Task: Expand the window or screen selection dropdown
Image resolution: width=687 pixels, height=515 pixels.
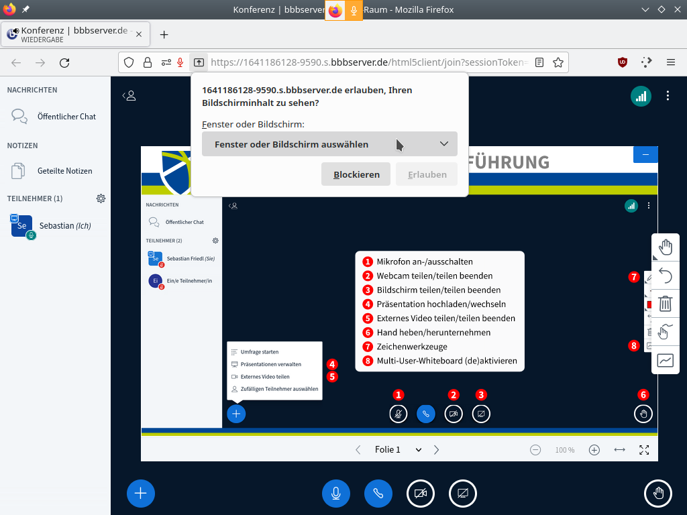Action: [x=329, y=144]
